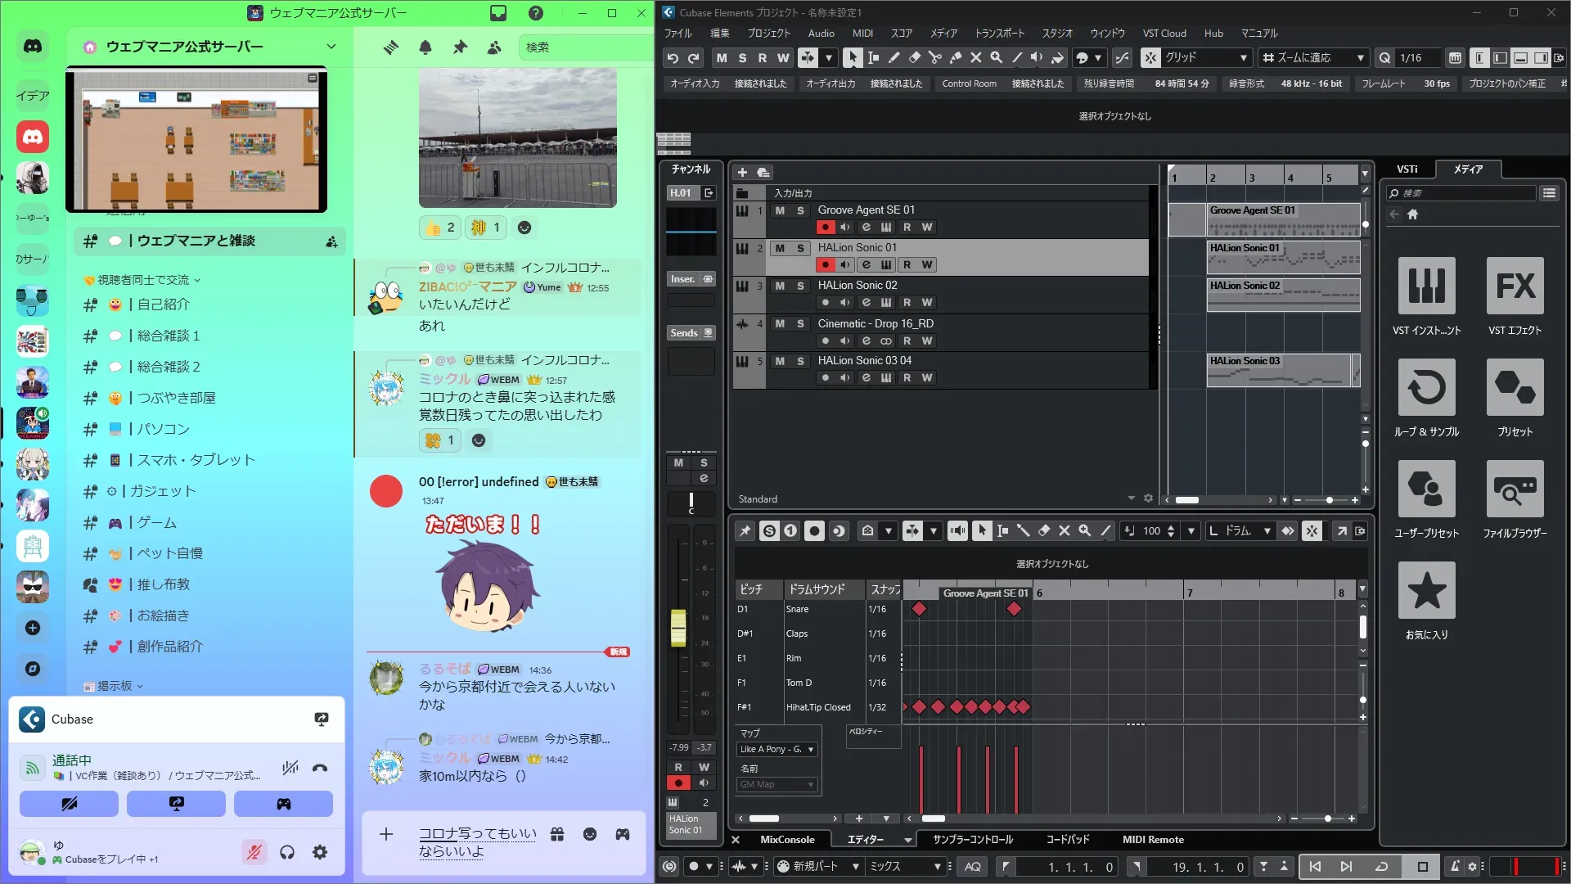Unmute the Discord microphone
The width and height of the screenshot is (1571, 884).
(x=254, y=852)
